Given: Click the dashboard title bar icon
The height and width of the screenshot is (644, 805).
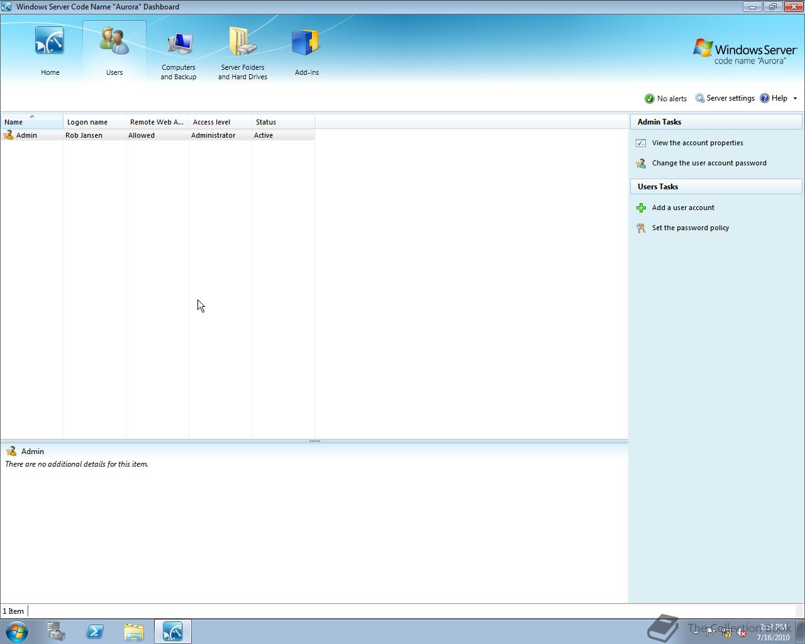Looking at the screenshot, I should tap(7, 7).
